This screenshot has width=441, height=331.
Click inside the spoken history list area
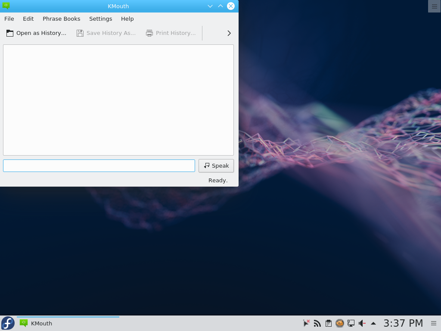click(x=118, y=100)
